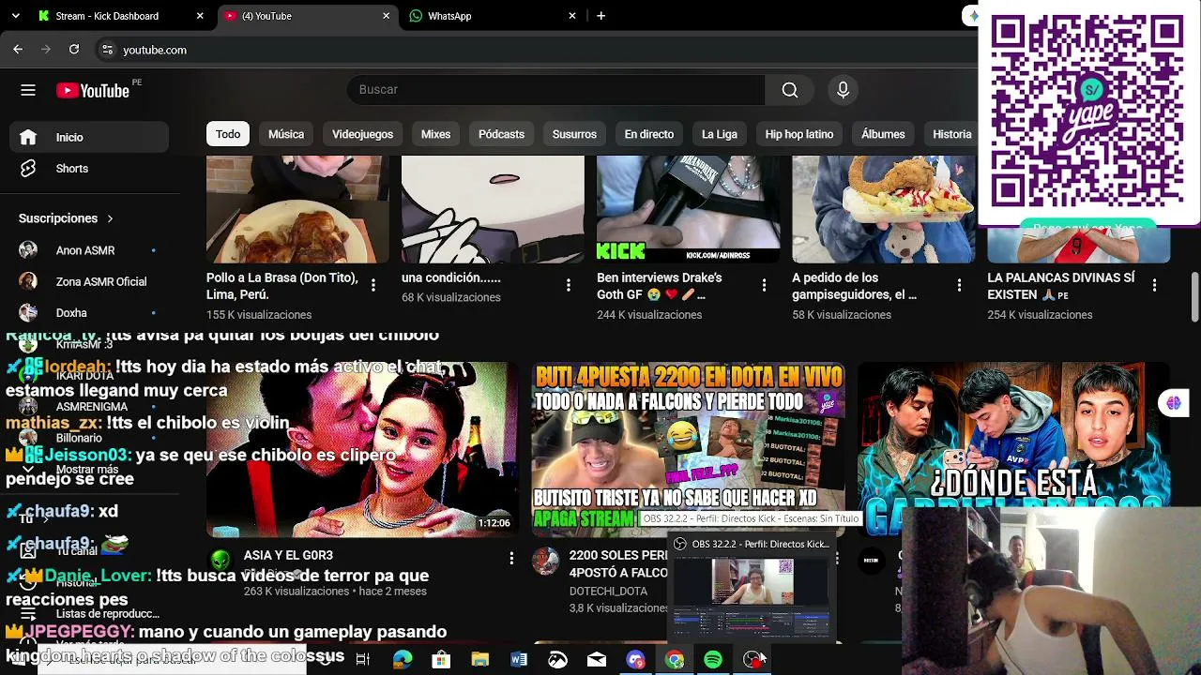Play the '¿DÓNDE ESTÁ' video thumbnail
Image resolution: width=1201 pixels, height=675 pixels.
[1013, 434]
